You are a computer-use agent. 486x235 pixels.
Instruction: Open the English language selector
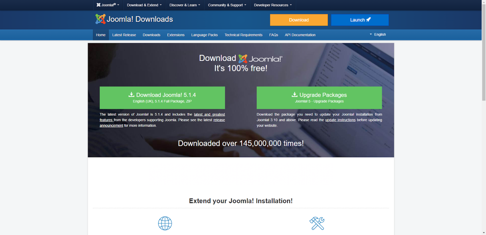point(377,34)
